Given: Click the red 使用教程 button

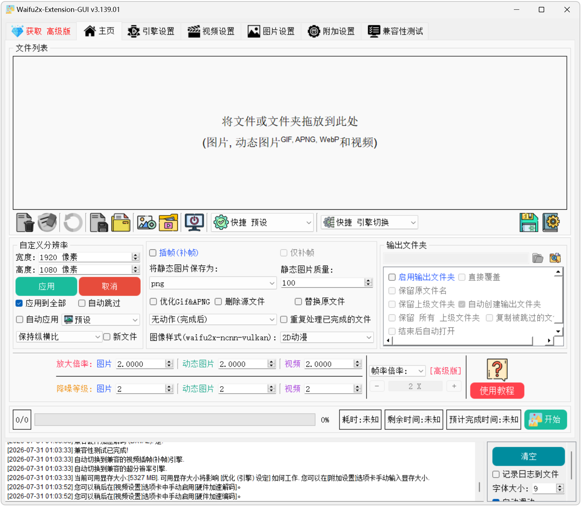Looking at the screenshot, I should pos(497,391).
